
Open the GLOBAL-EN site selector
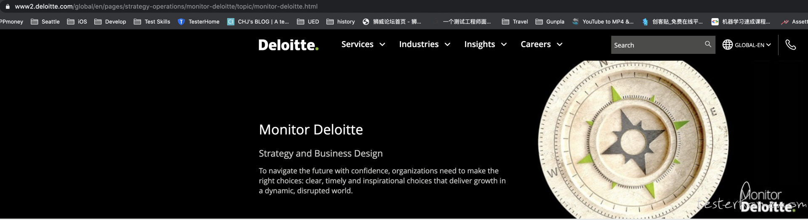pyautogui.click(x=747, y=45)
